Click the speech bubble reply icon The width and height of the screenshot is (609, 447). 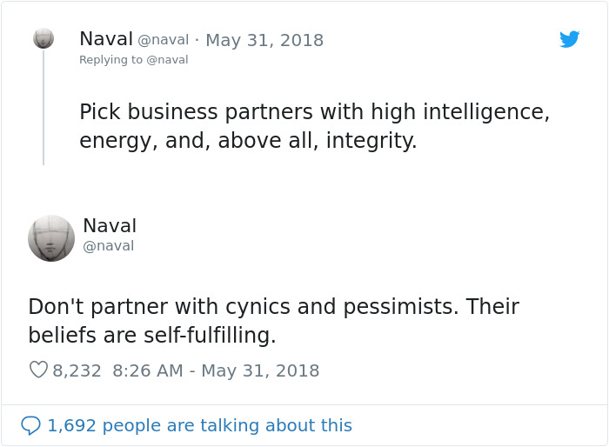coord(31,425)
